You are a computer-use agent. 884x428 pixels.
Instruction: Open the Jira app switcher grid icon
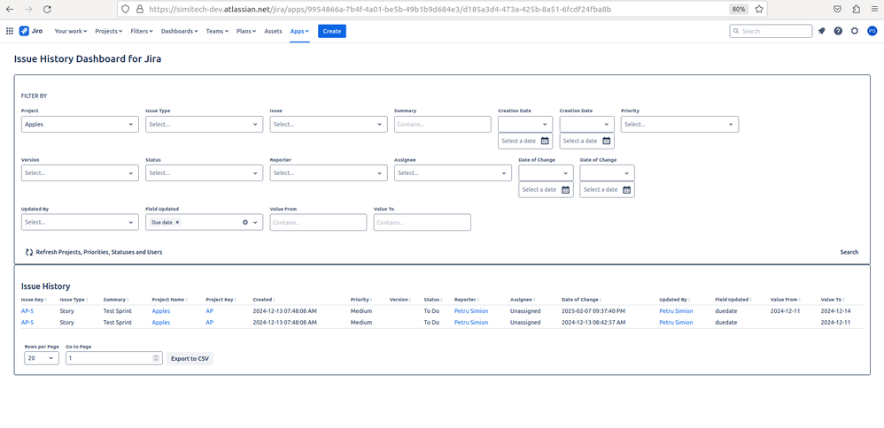pos(10,32)
